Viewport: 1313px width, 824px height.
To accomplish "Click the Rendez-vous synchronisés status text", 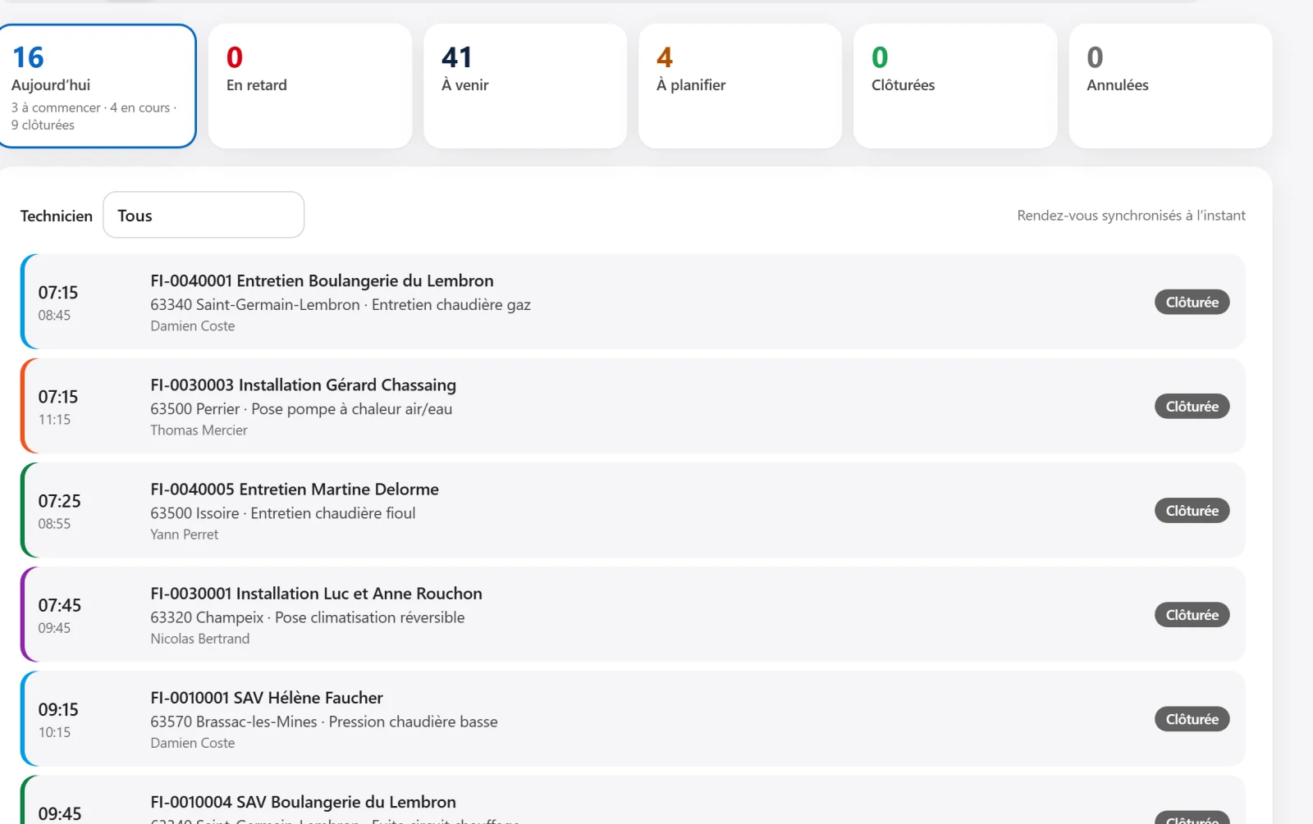I will coord(1131,215).
